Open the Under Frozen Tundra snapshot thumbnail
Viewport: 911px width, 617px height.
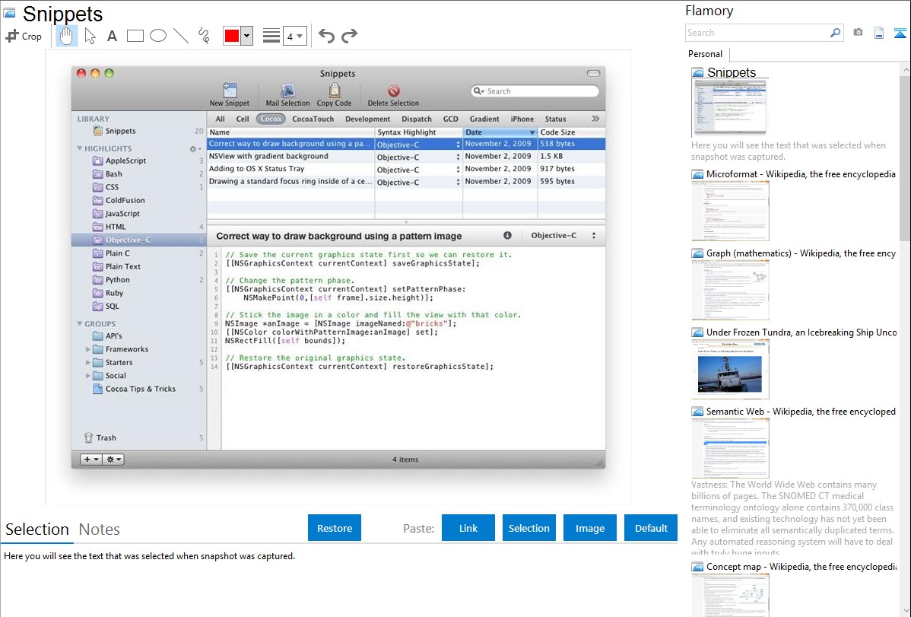[730, 369]
